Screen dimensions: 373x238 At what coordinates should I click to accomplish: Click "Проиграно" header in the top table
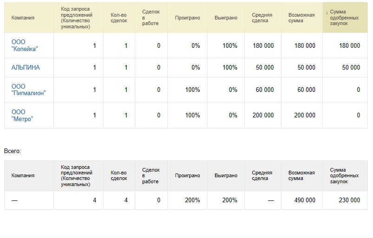point(187,18)
